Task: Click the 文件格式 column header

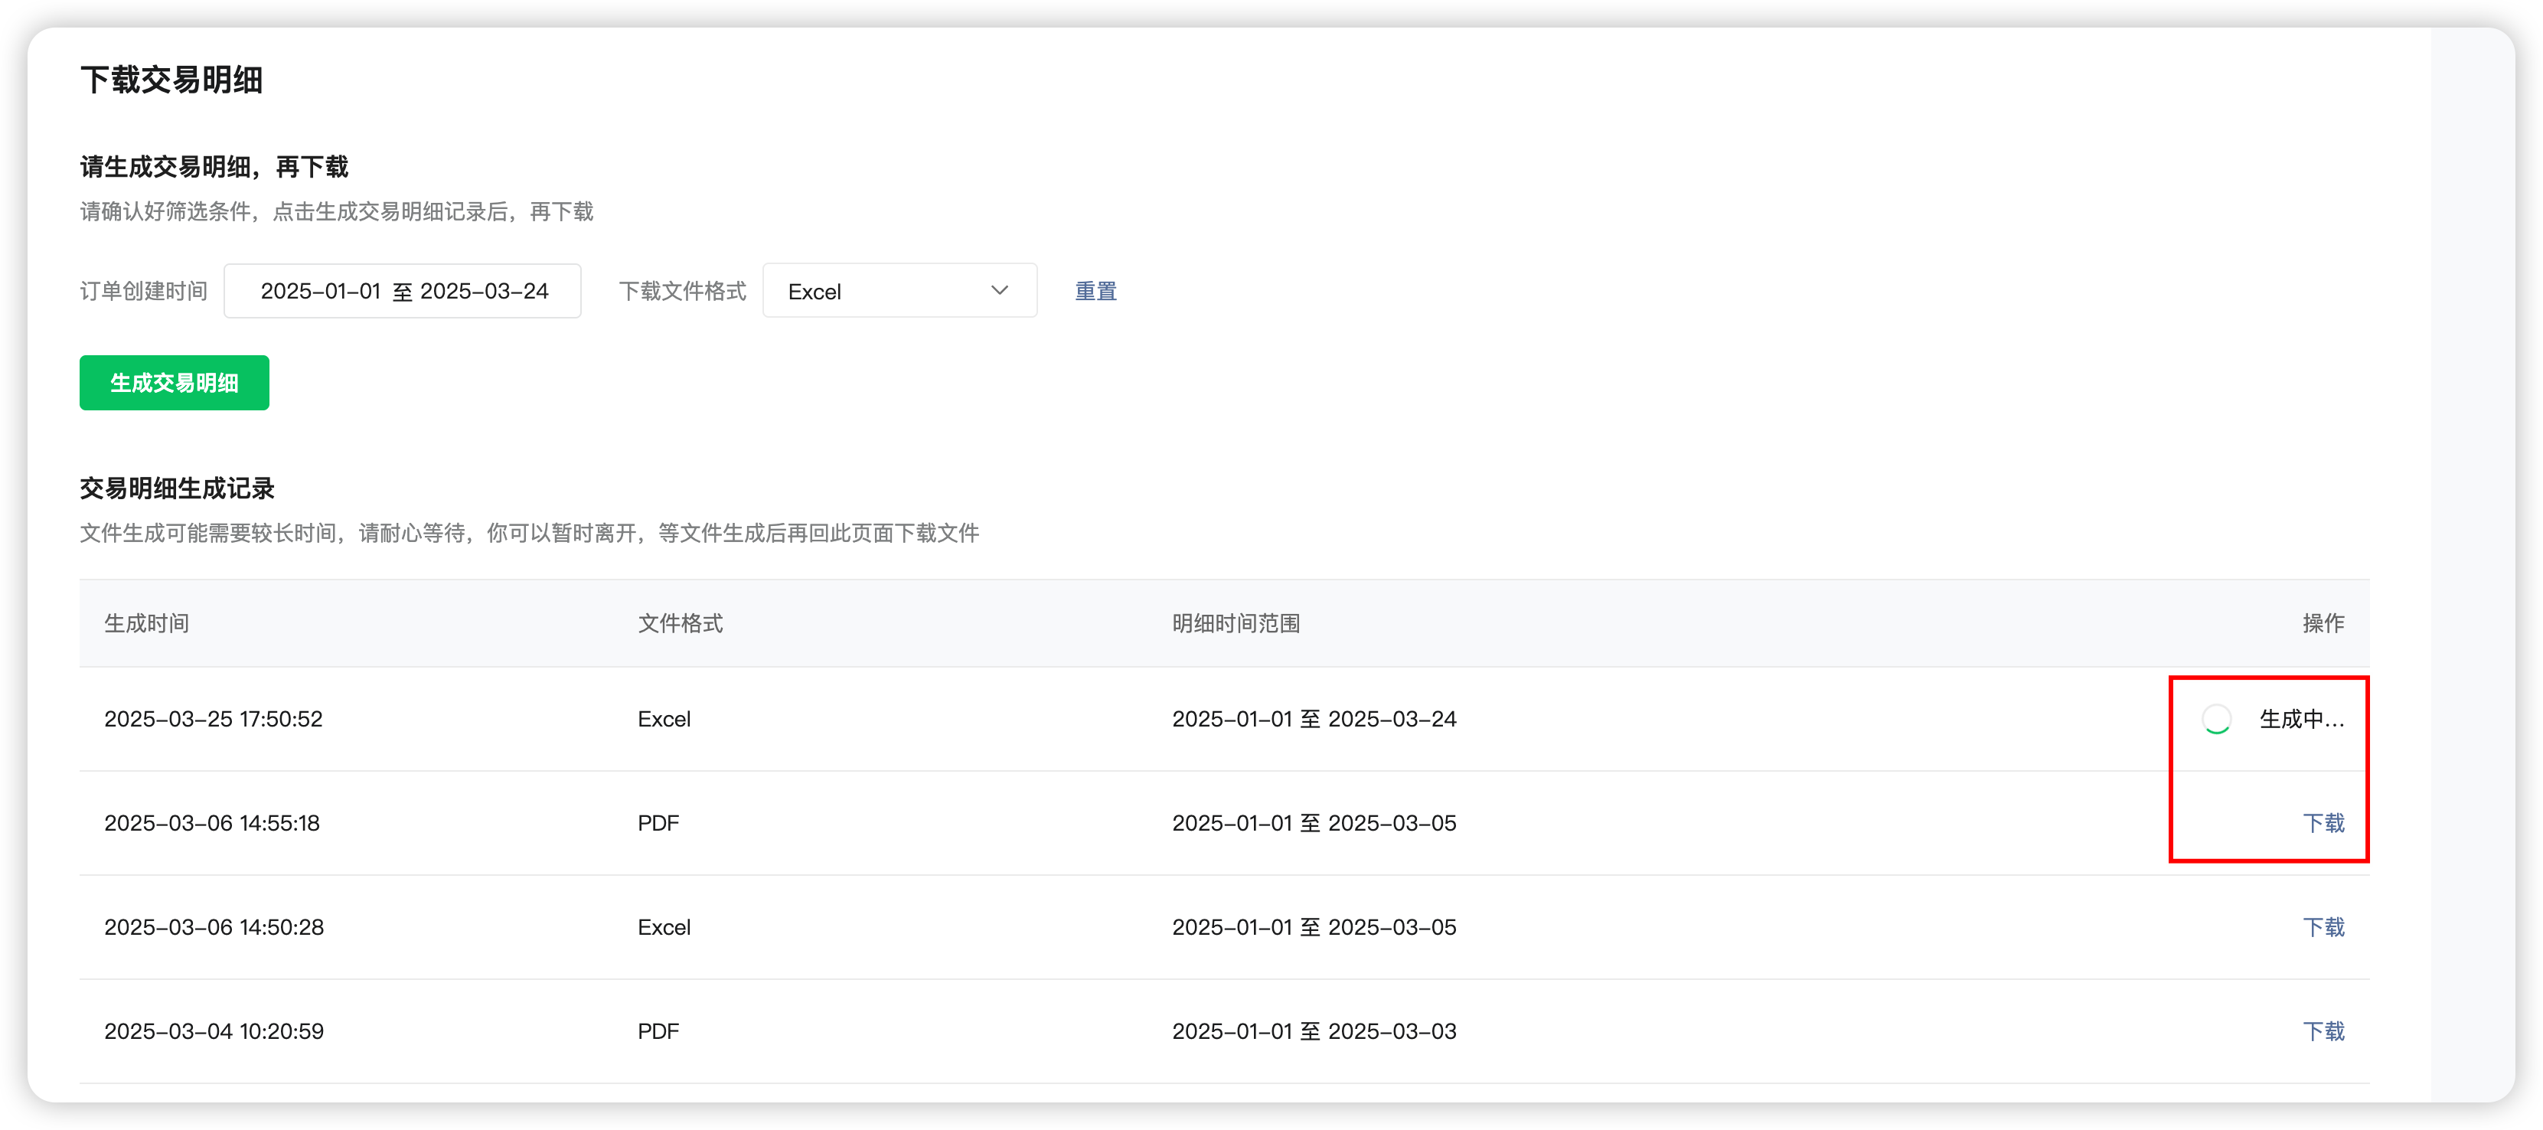Action: [681, 624]
